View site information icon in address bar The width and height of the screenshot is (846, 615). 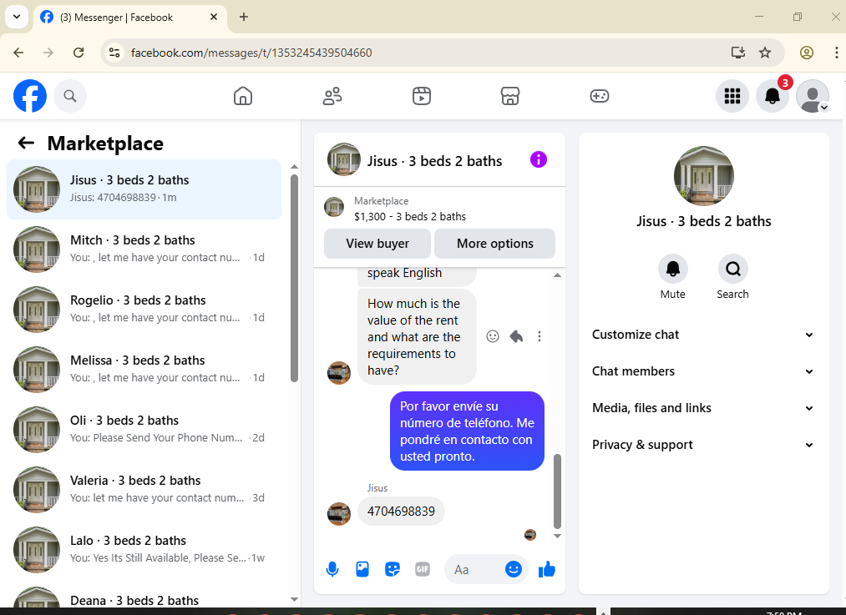tap(114, 53)
